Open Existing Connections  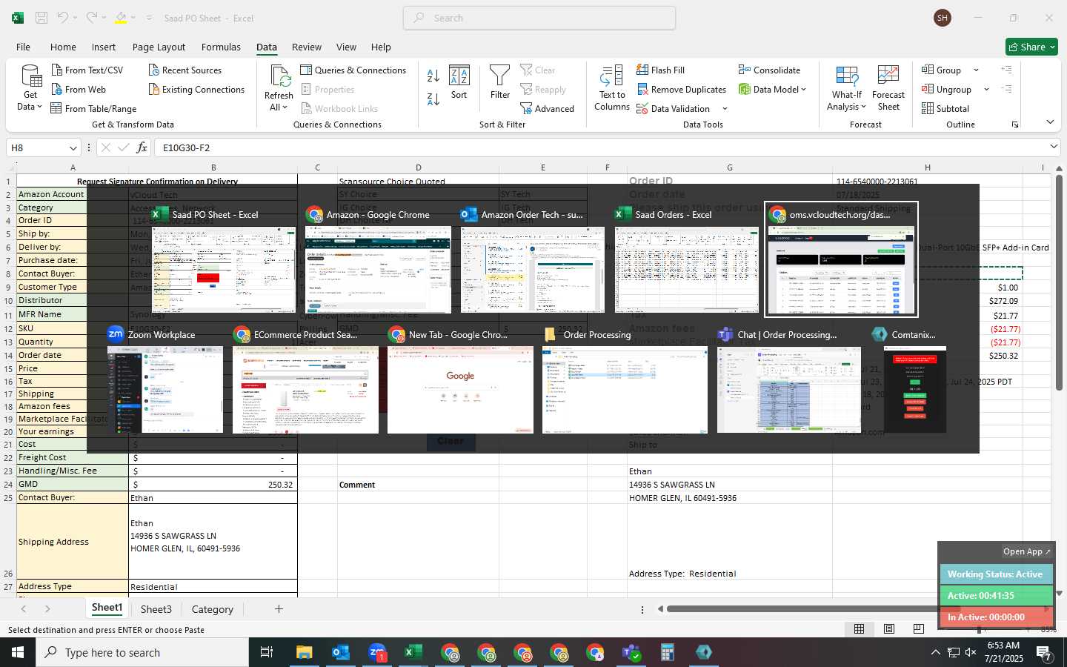(x=196, y=89)
